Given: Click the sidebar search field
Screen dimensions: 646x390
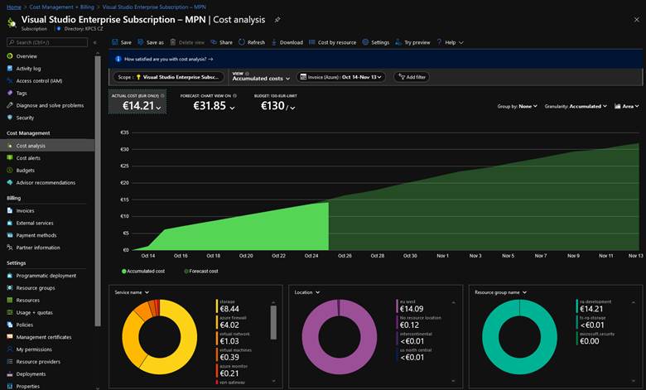Looking at the screenshot, I should [47, 42].
